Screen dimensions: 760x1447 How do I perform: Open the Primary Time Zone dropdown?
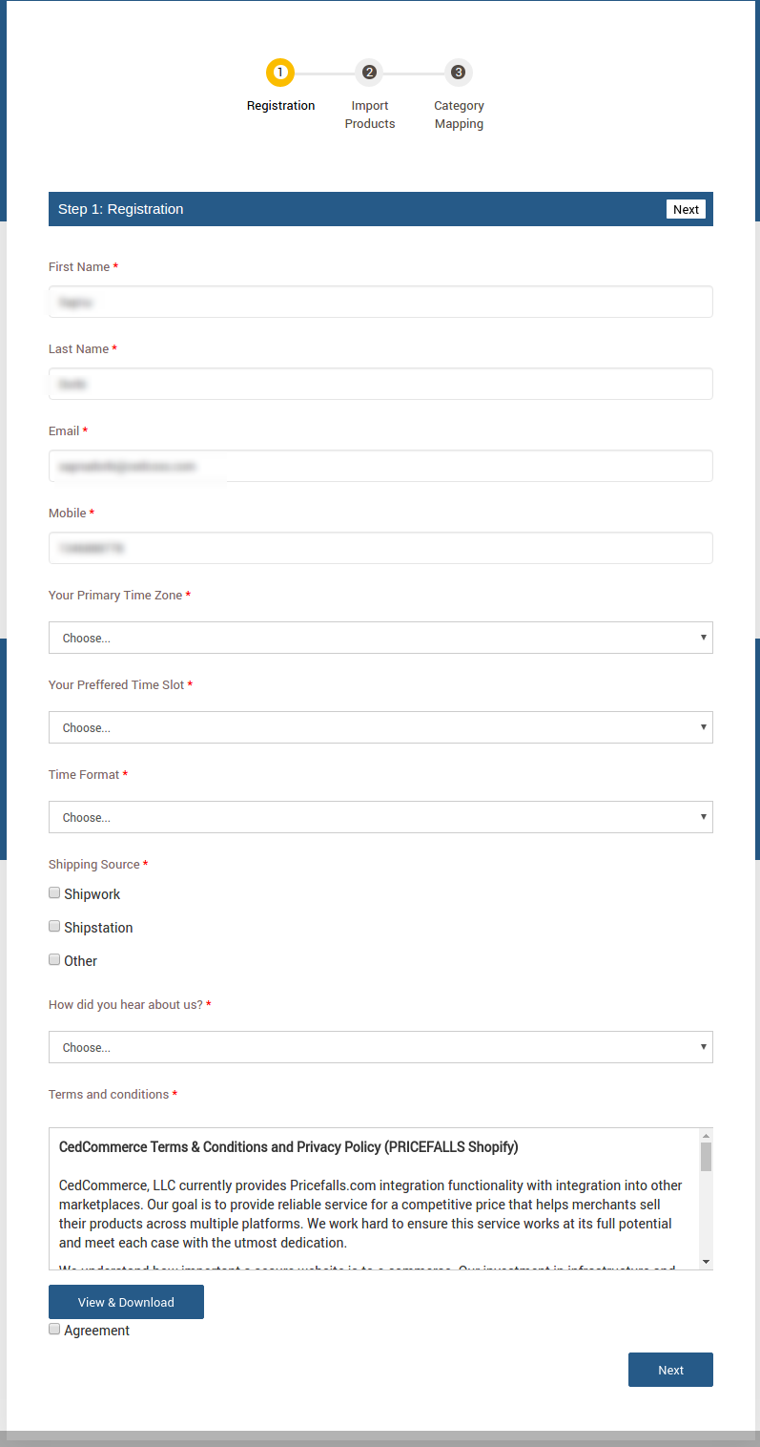(x=380, y=637)
